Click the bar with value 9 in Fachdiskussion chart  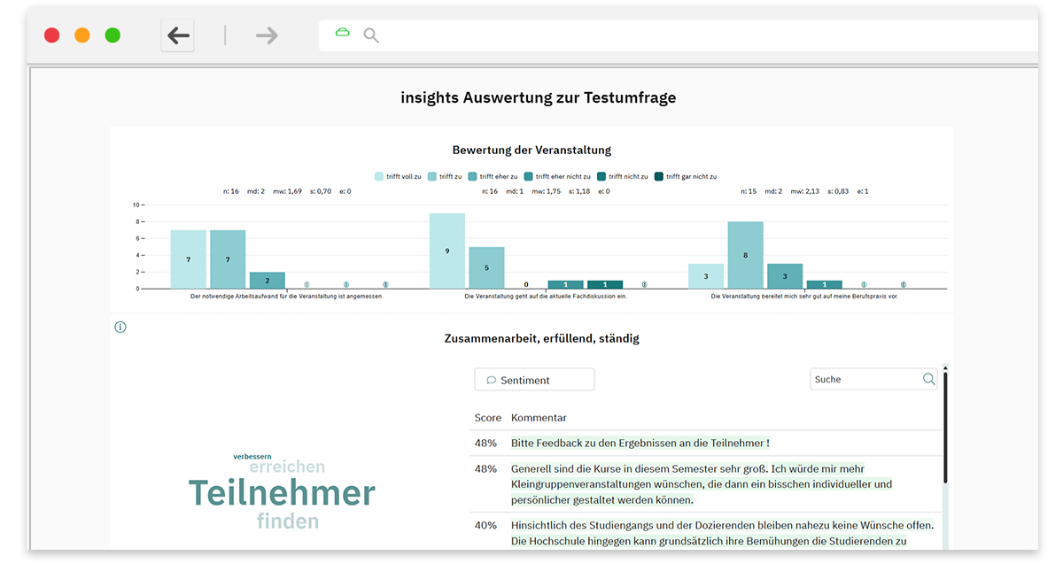pyautogui.click(x=446, y=251)
